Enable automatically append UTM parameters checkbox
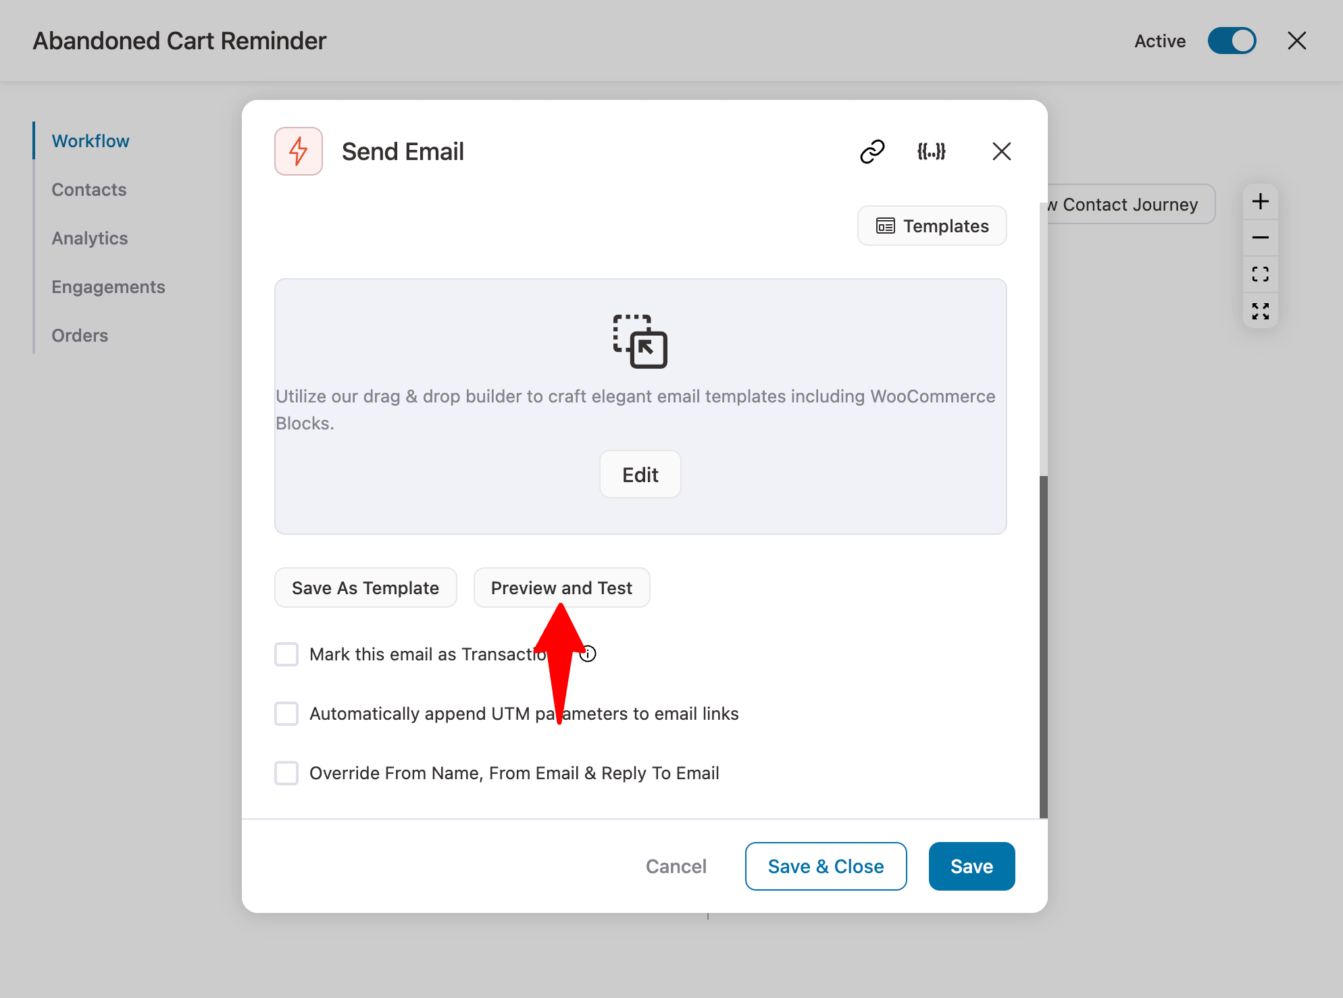Screen dimensions: 1343x998 tap(286, 714)
